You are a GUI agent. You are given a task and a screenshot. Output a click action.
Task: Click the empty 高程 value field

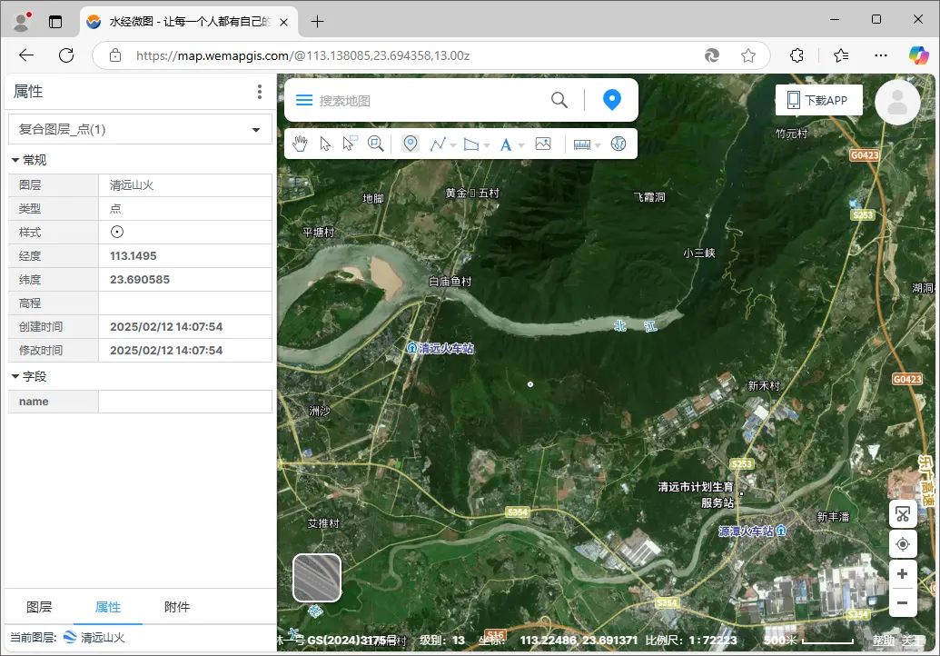click(185, 303)
